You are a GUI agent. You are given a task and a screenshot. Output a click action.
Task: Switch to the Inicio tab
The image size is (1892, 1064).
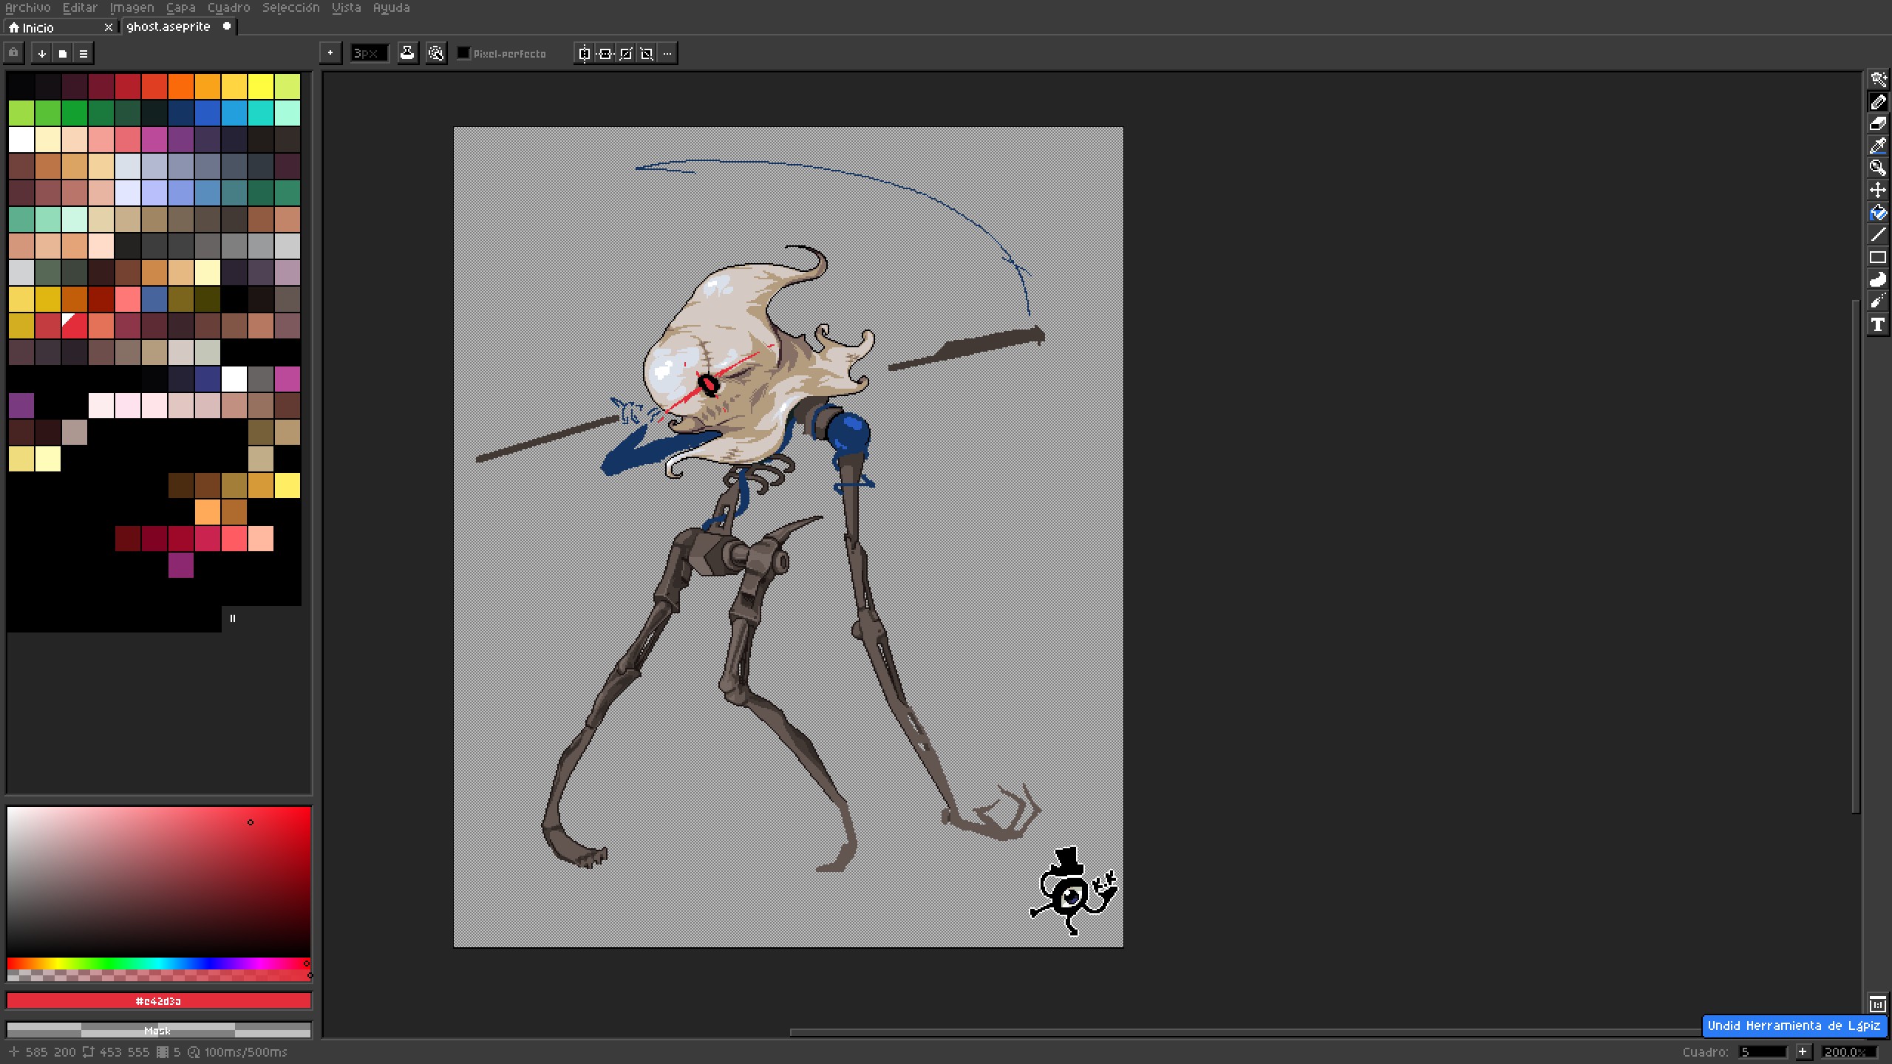click(x=37, y=27)
